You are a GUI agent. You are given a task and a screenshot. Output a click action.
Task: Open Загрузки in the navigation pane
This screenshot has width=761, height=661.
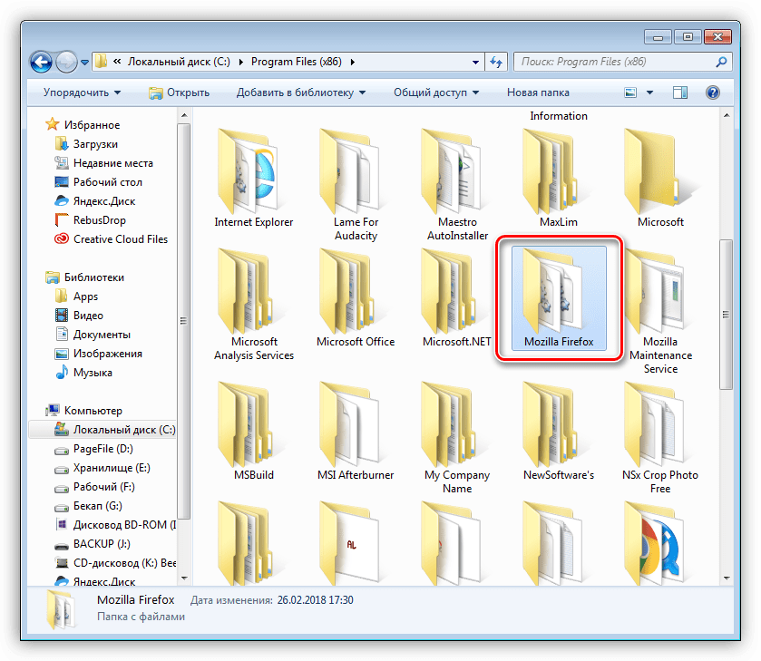click(95, 144)
